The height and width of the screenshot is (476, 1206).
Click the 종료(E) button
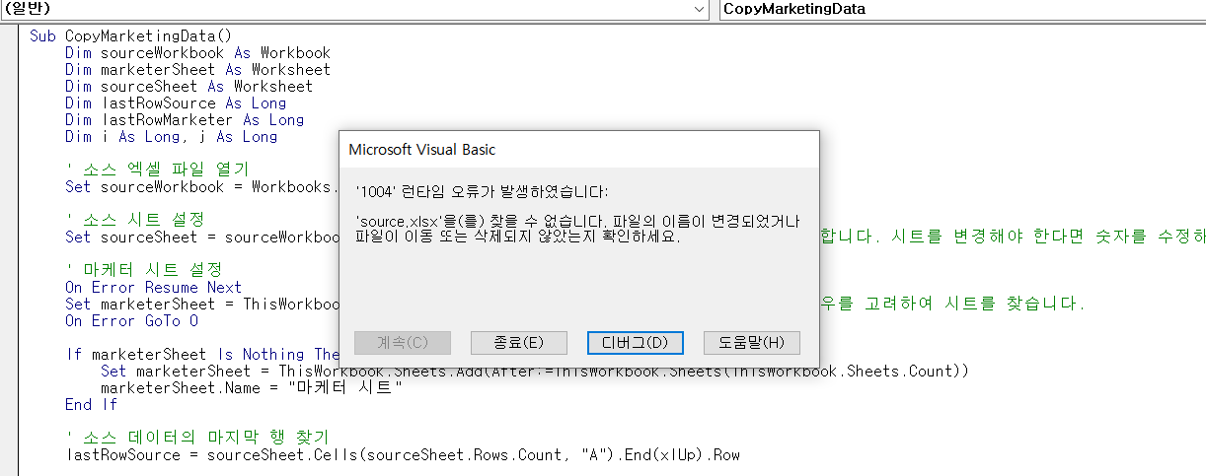(x=519, y=343)
